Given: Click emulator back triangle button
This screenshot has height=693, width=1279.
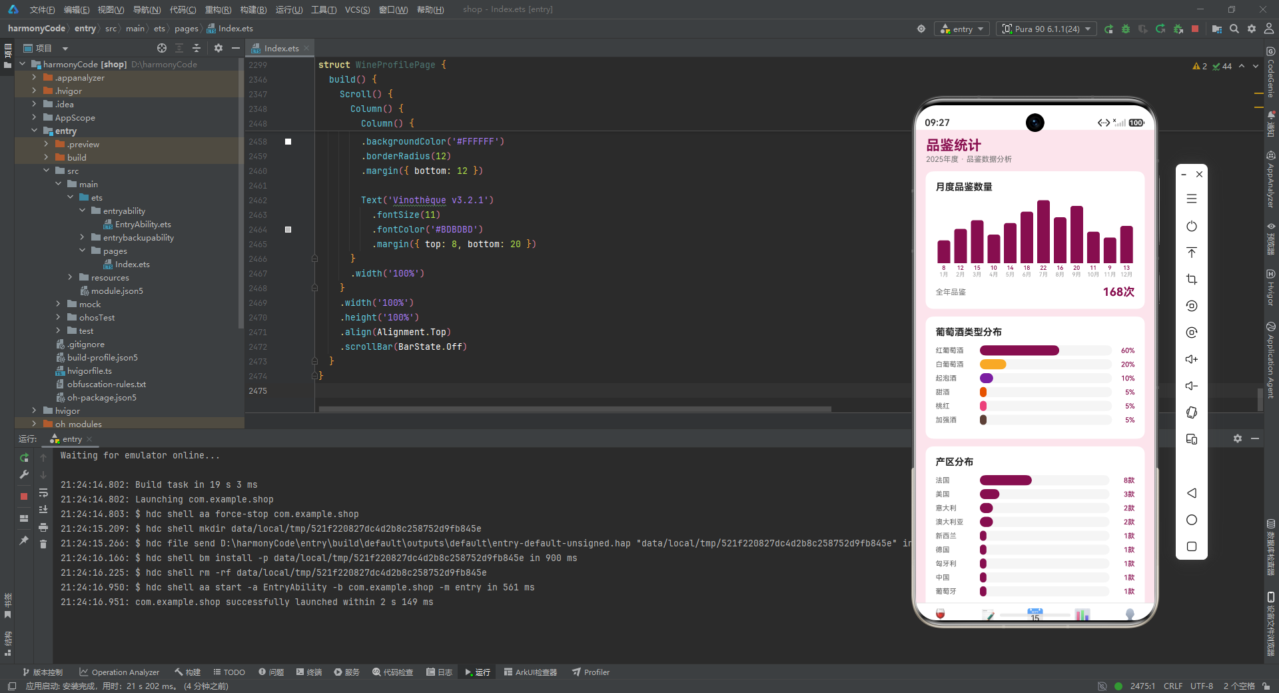Looking at the screenshot, I should point(1192,493).
